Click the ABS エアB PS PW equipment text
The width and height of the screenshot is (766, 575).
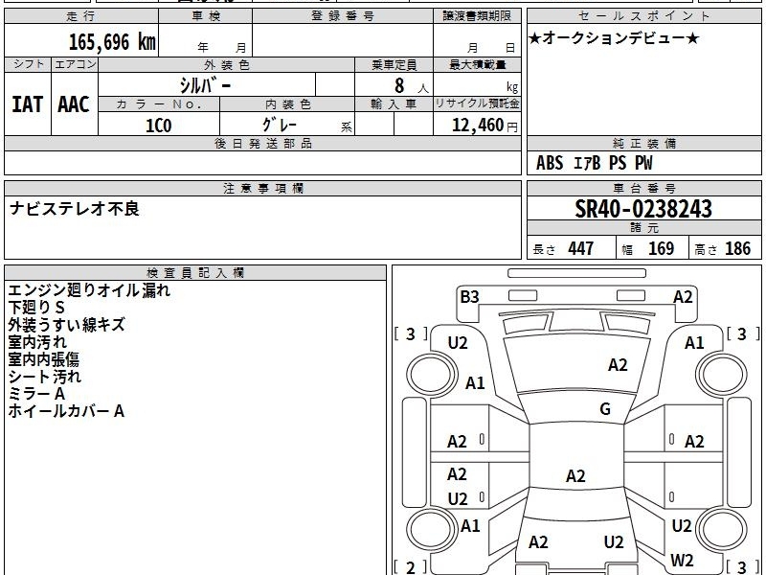click(594, 163)
